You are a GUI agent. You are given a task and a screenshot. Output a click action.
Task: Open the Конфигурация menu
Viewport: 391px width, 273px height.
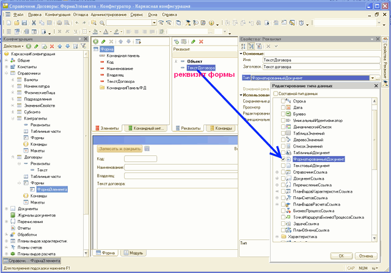pyautogui.click(x=57, y=15)
